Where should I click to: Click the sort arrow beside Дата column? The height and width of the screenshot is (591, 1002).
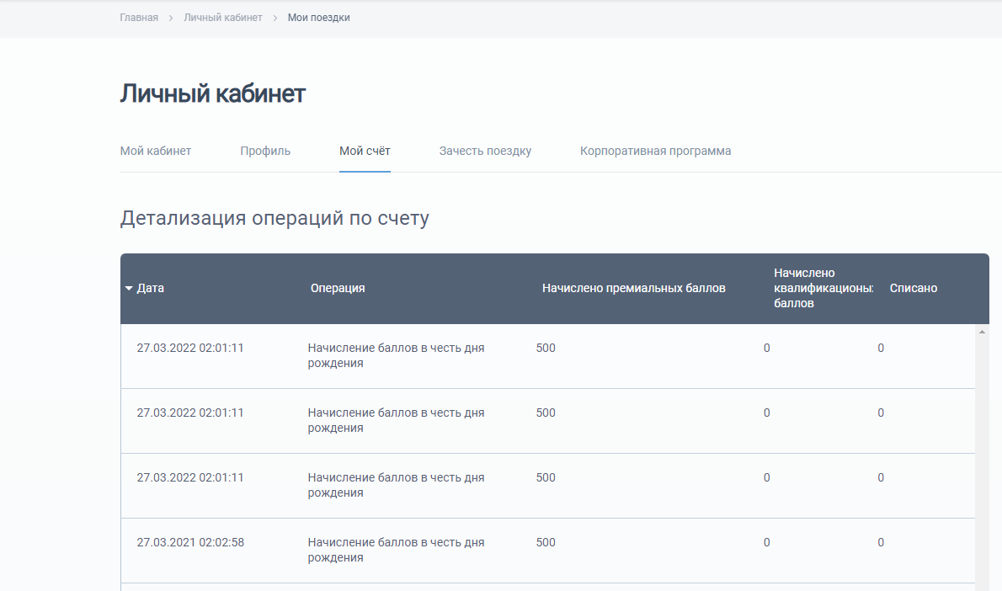pyautogui.click(x=129, y=288)
